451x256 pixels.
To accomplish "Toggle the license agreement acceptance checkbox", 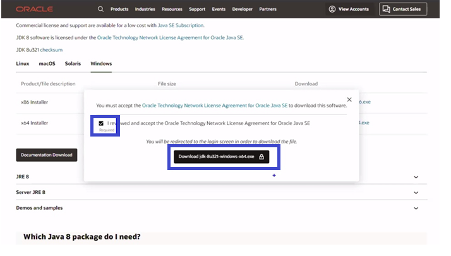I will tap(101, 123).
